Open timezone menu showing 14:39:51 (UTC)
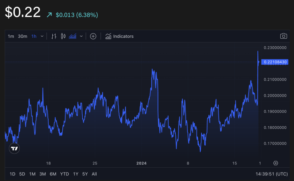Viewport: 294px width, 181px height. tap(271, 174)
